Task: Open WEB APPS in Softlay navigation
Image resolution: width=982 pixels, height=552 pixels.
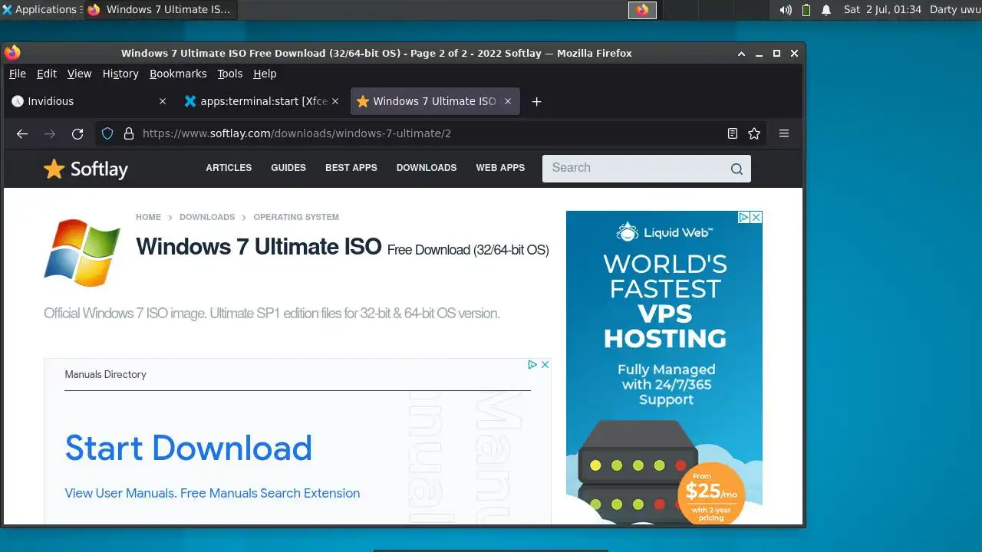Action: (500, 168)
